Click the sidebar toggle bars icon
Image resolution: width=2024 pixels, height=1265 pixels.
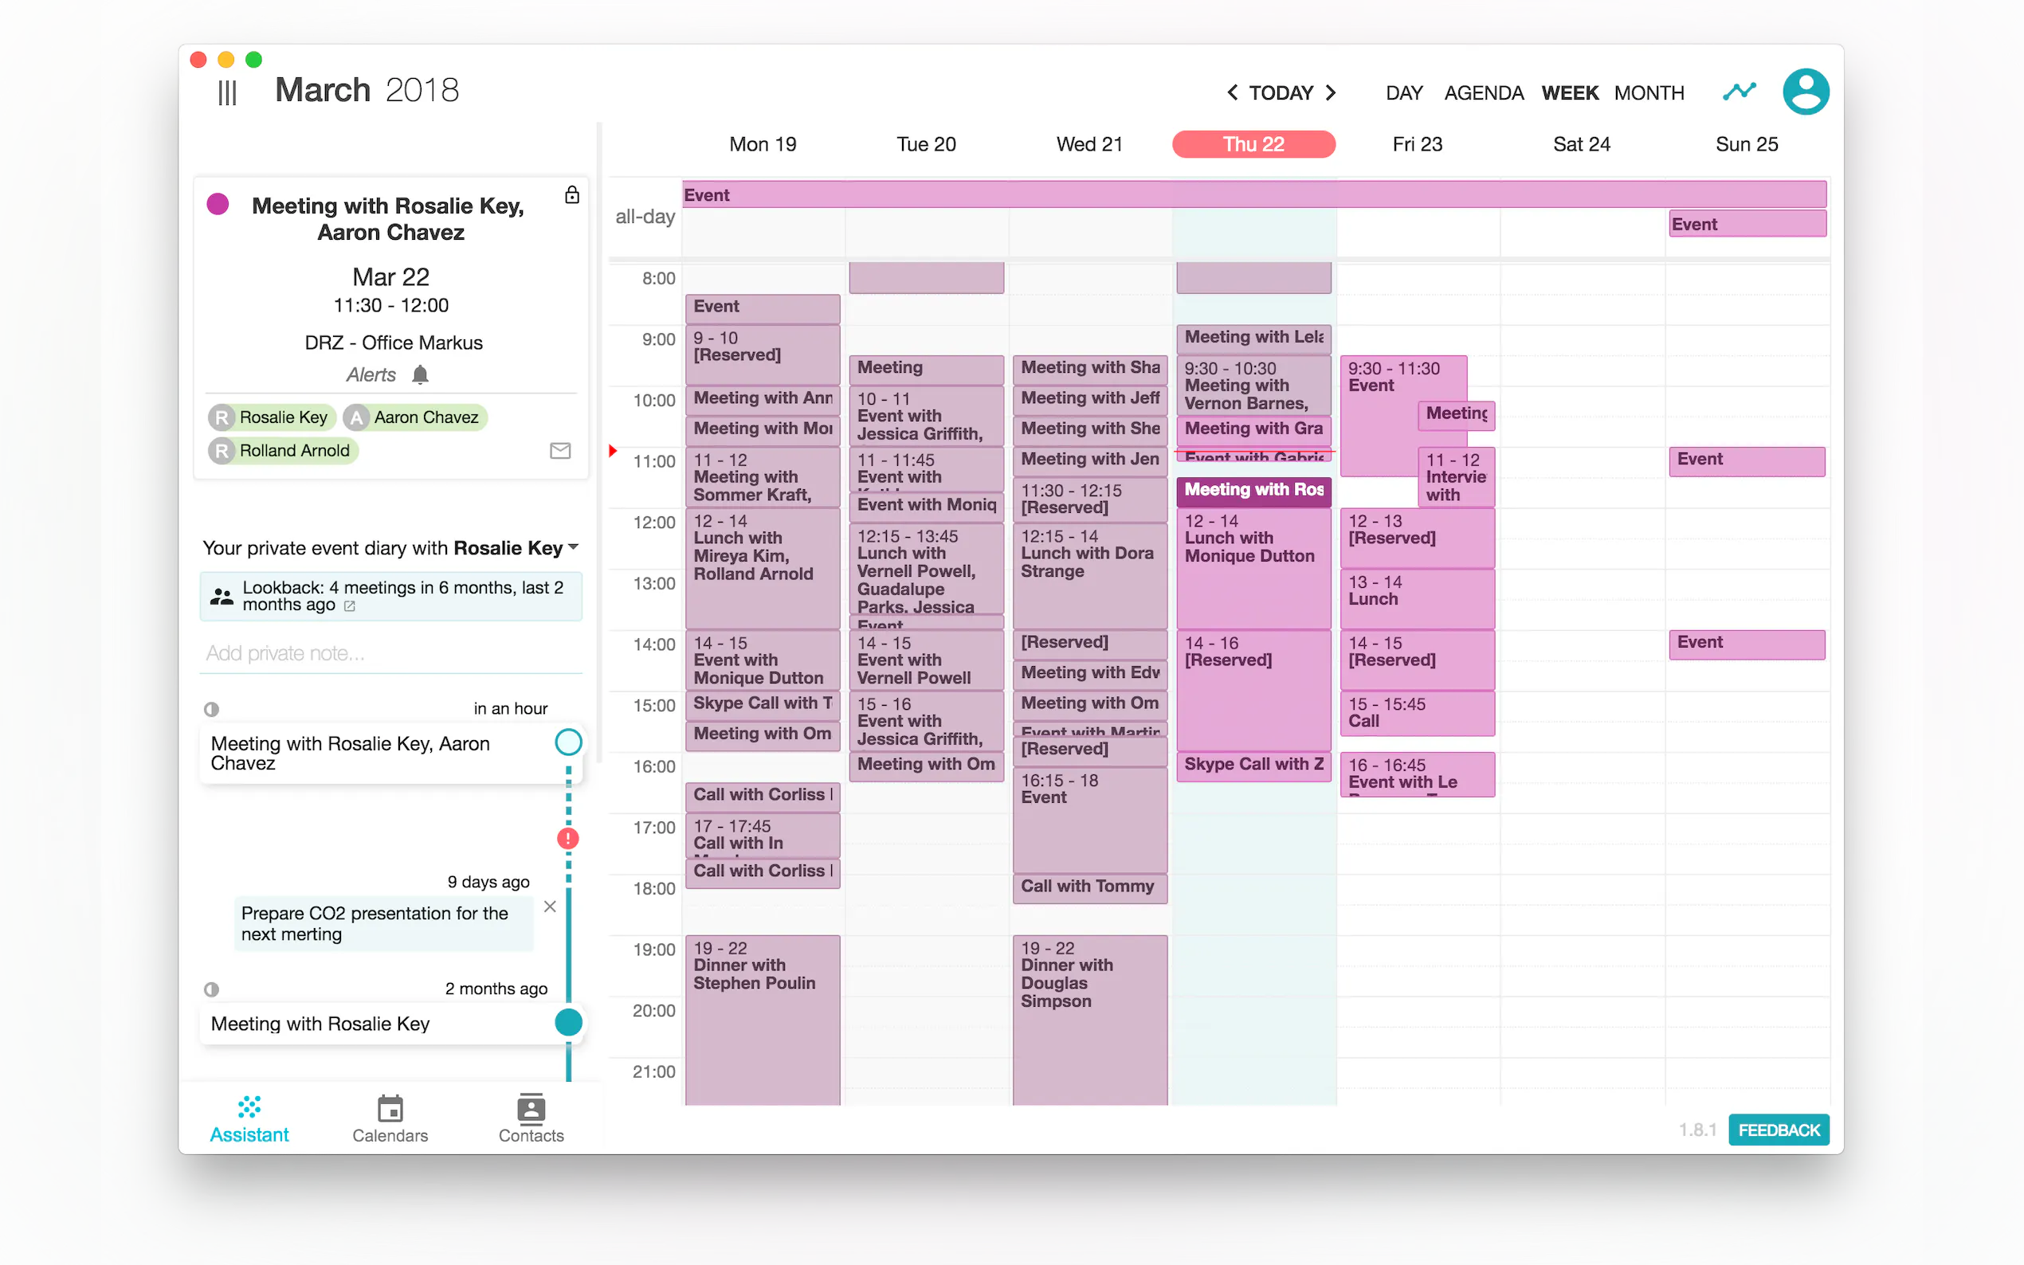(227, 92)
